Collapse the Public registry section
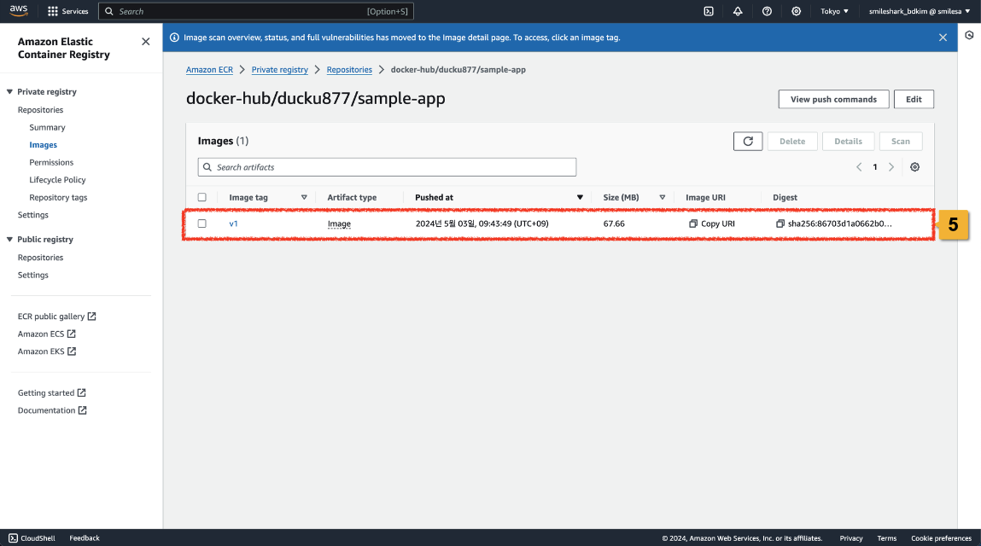This screenshot has width=981, height=546. click(9, 240)
